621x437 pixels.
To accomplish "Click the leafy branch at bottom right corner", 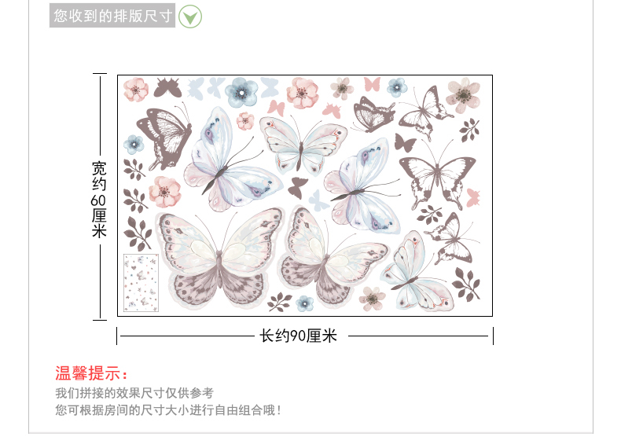I will 467,285.
